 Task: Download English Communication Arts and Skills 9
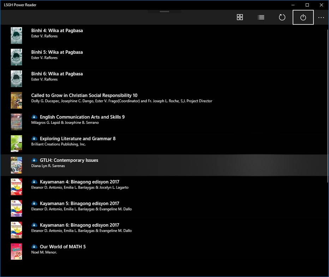coord(34,117)
